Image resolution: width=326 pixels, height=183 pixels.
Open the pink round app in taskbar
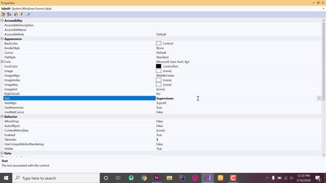pyautogui.click(x=195, y=178)
